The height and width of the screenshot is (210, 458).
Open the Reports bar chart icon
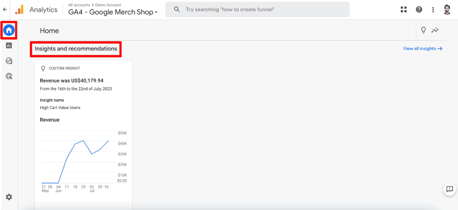coord(9,45)
